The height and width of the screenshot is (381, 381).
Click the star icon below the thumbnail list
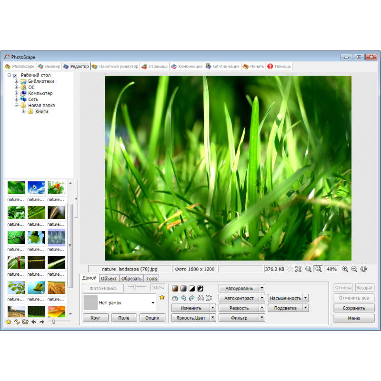pos(9,322)
